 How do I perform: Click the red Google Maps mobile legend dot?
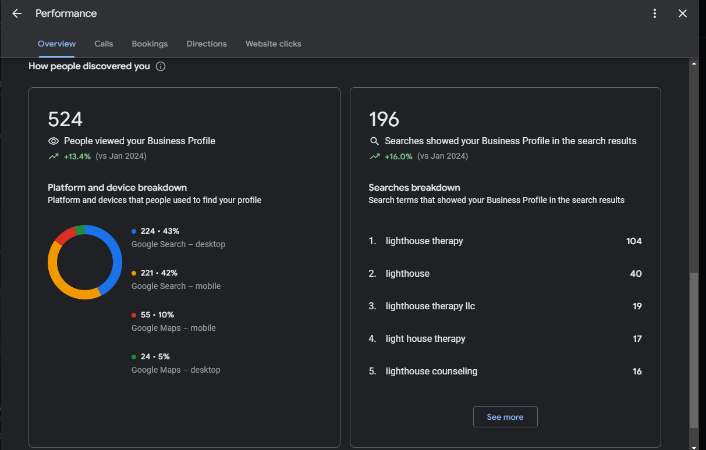click(x=134, y=315)
